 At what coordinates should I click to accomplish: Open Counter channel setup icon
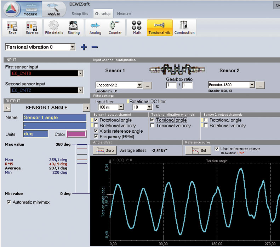[115, 28]
